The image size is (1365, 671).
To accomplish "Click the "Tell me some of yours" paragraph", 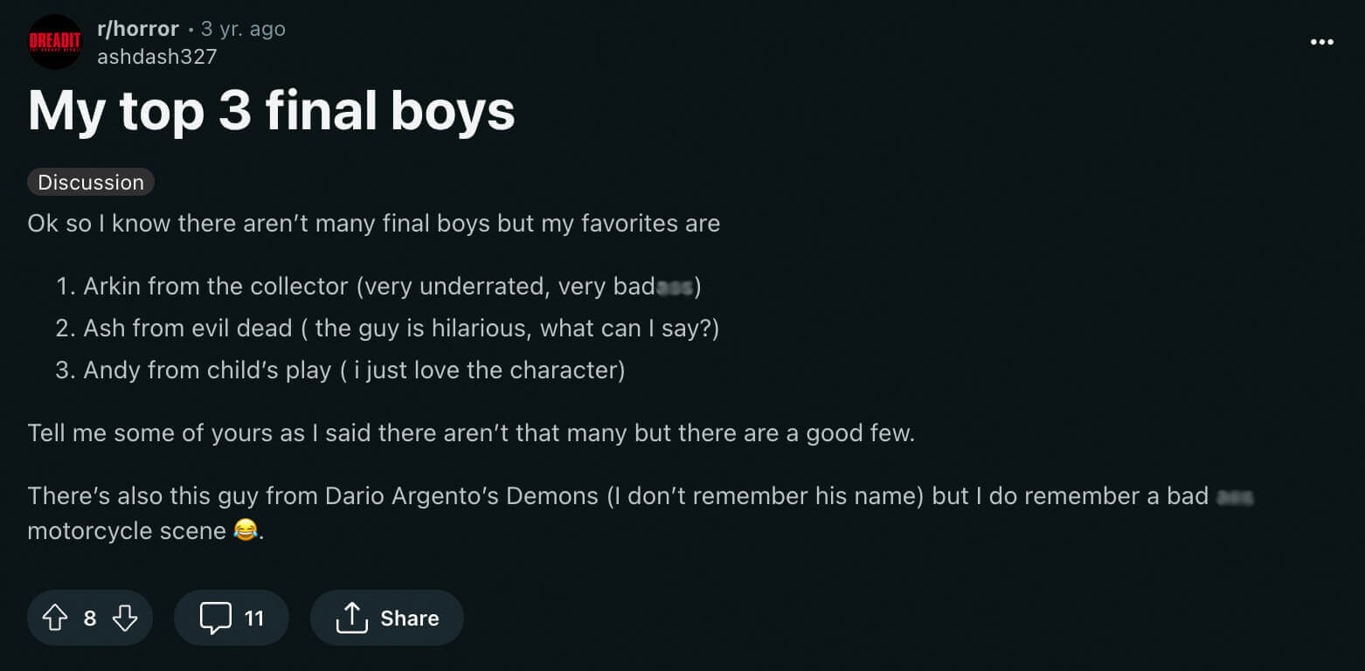I will click(x=471, y=432).
